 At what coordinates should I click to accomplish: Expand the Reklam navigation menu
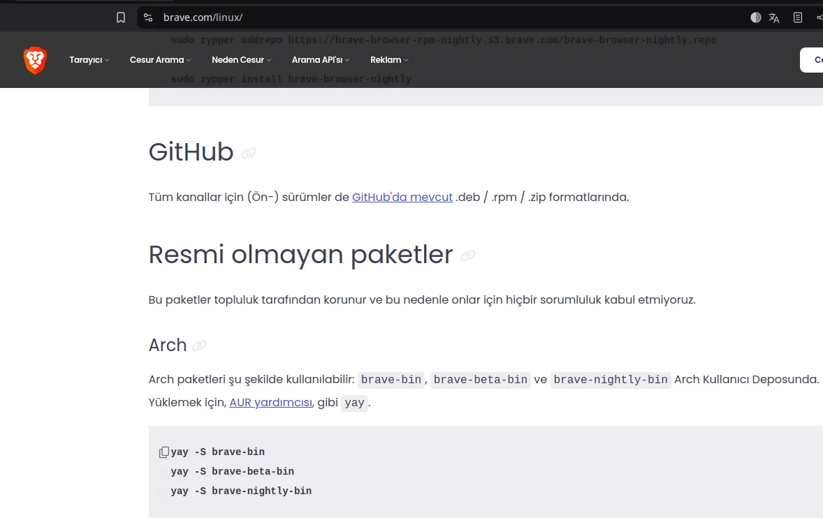389,60
